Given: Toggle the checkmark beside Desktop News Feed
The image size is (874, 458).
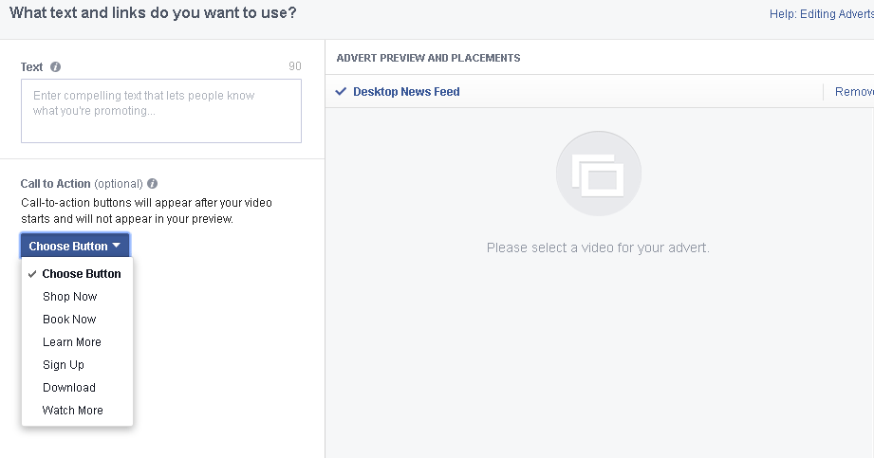Looking at the screenshot, I should click(x=342, y=92).
